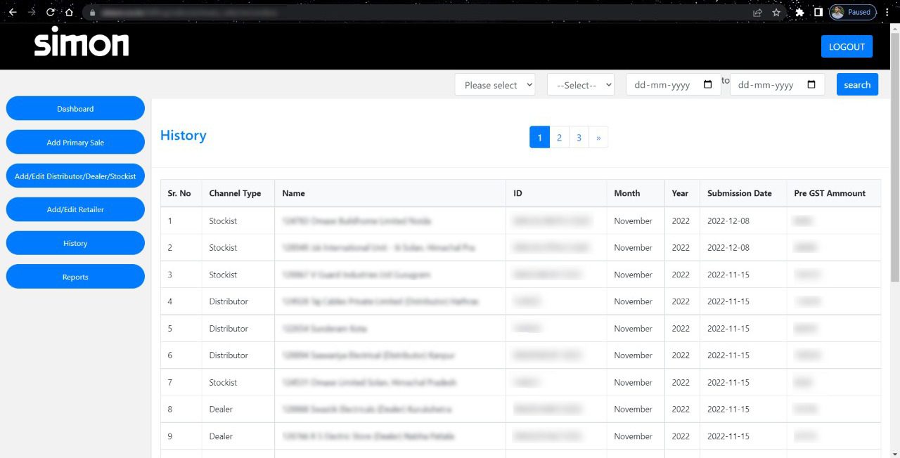900x458 pixels.
Task: Open calendar picker in second date field
Action: pyautogui.click(x=811, y=85)
